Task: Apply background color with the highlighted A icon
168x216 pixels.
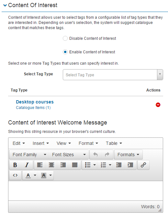Action: (44, 175)
